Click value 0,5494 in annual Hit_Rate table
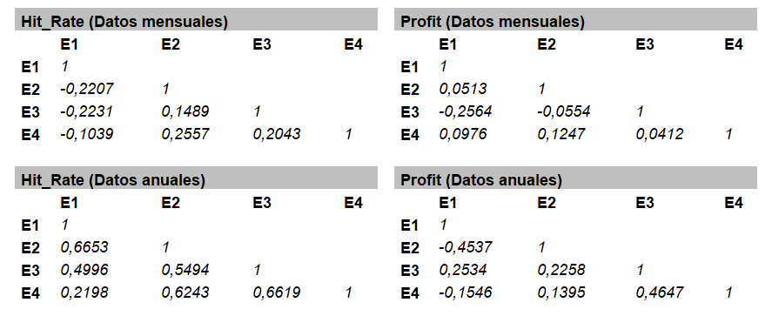 click(185, 270)
